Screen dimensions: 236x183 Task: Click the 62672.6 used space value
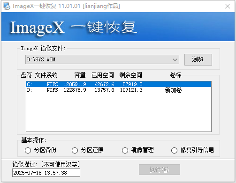click(x=104, y=84)
